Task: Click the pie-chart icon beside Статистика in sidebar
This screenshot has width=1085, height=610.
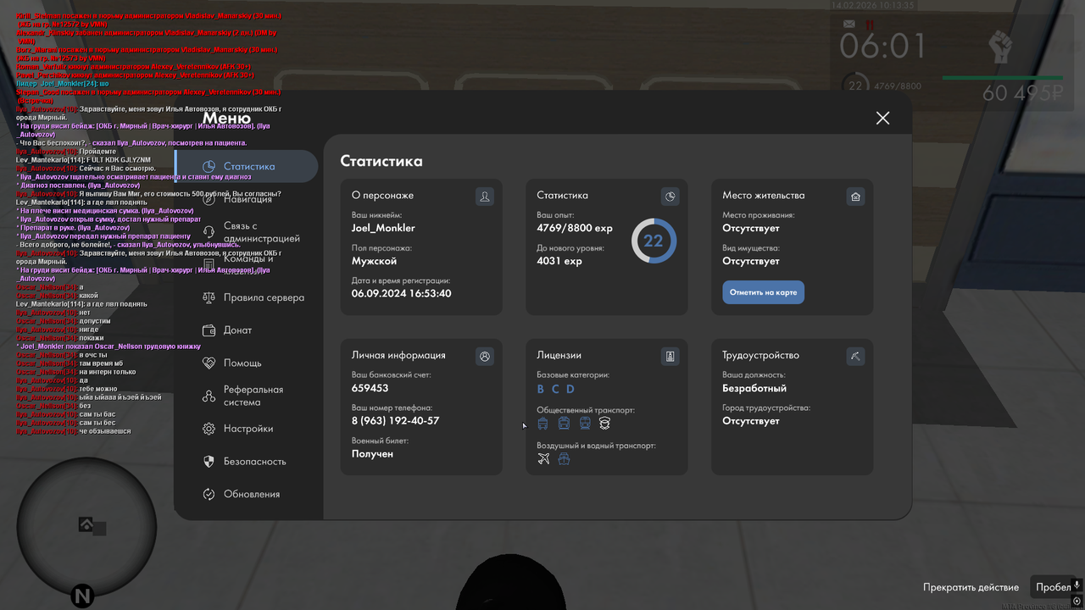Action: tap(209, 167)
